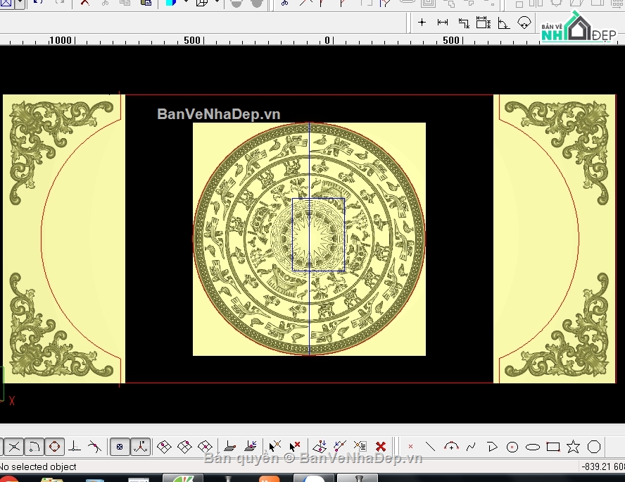Select the Star shape tool
Image resolution: width=625 pixels, height=482 pixels.
(x=574, y=447)
